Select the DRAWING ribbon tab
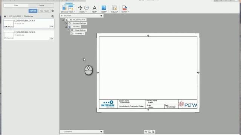This screenshot has height=135, width=241. pyautogui.click(x=69, y=3)
